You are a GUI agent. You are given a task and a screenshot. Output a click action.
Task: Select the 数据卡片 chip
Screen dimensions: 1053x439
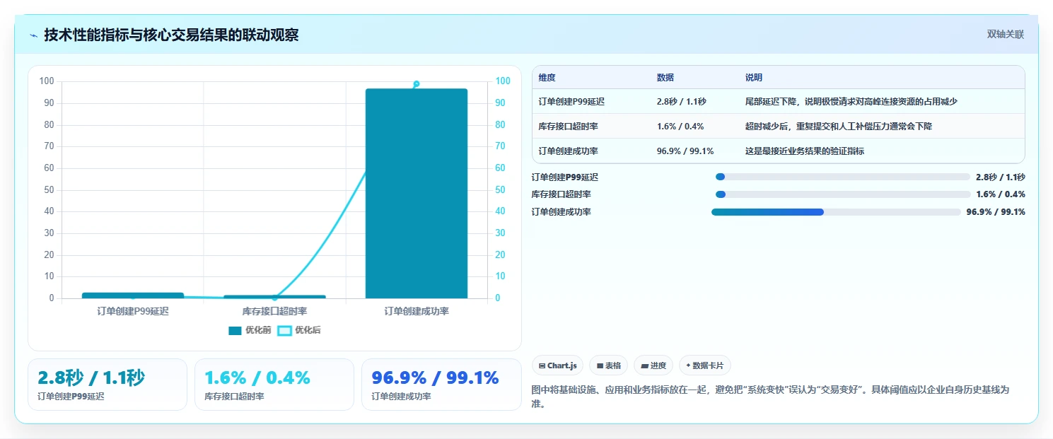(704, 365)
